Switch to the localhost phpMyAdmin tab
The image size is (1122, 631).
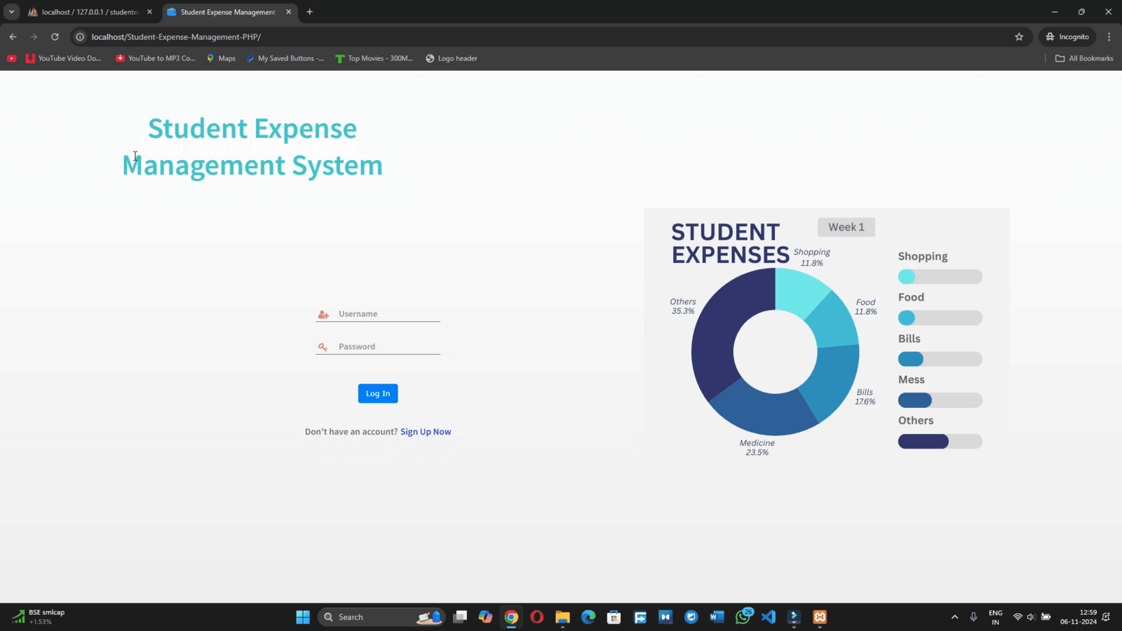point(89,12)
